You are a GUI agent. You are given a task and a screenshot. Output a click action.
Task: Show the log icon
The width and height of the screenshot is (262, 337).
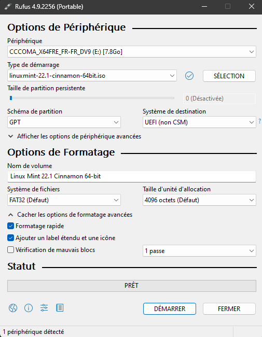coord(60,308)
